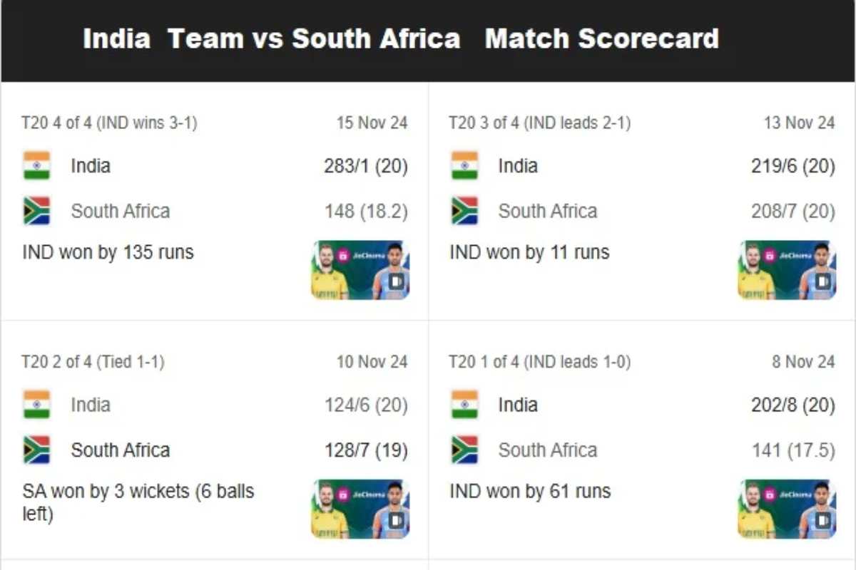The image size is (856, 570).
Task: Click India flag icon in 8 Nov match
Action: 464,405
